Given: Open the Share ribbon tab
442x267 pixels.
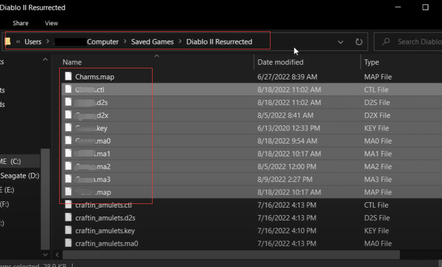Looking at the screenshot, I should tap(20, 23).
